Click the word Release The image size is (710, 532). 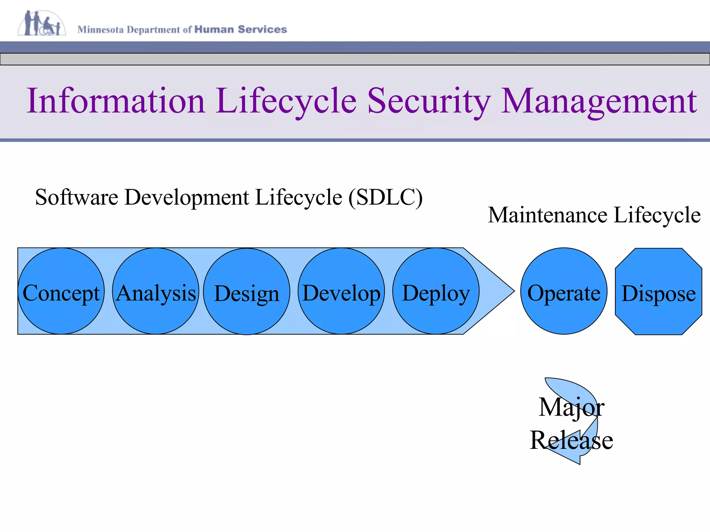[571, 440]
